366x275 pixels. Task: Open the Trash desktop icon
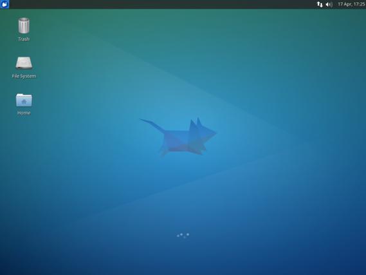click(24, 26)
